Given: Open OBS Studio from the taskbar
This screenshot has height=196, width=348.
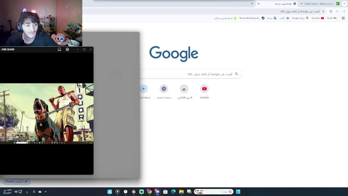Looking at the screenshot, I should (133, 192).
